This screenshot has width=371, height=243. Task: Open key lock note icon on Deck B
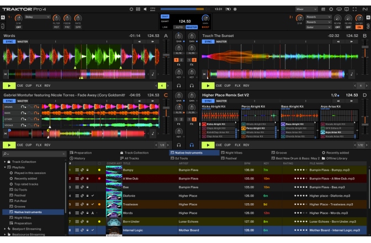point(352,74)
